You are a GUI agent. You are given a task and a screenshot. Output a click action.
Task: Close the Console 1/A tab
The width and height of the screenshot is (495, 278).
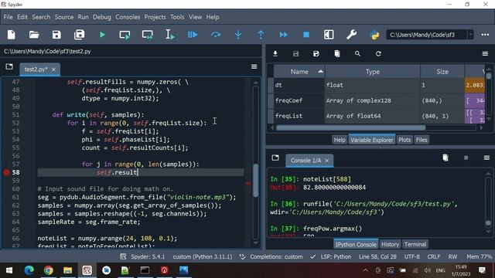(x=327, y=161)
